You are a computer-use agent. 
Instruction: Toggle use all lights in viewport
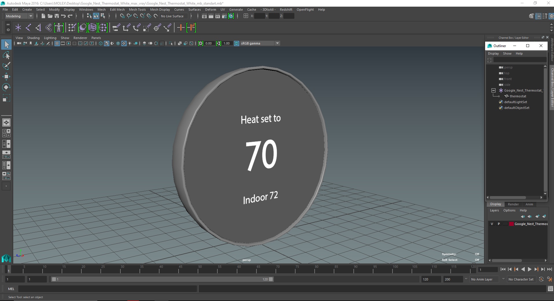point(130,43)
